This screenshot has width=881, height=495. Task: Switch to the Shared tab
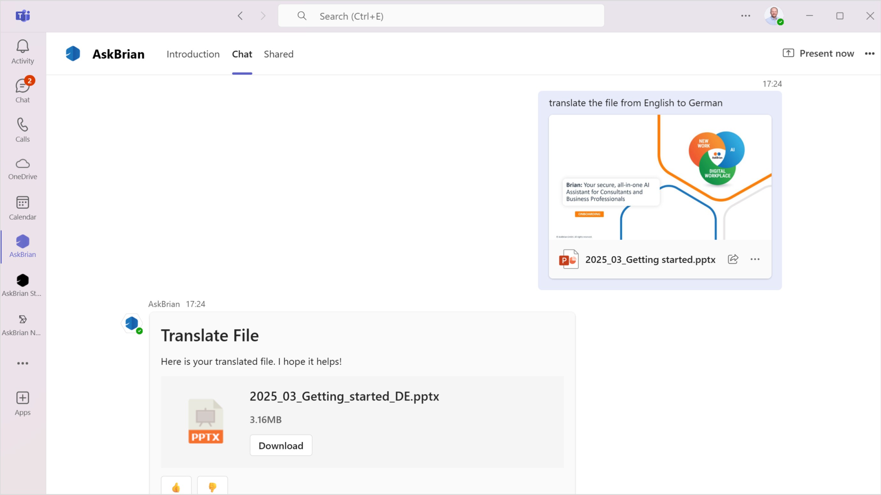(x=278, y=54)
